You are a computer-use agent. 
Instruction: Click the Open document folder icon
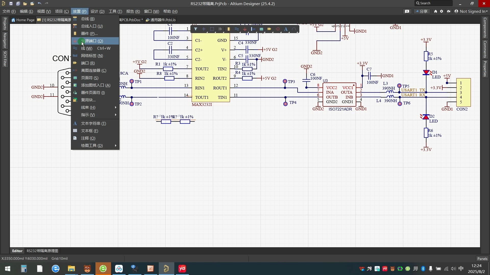[25, 4]
